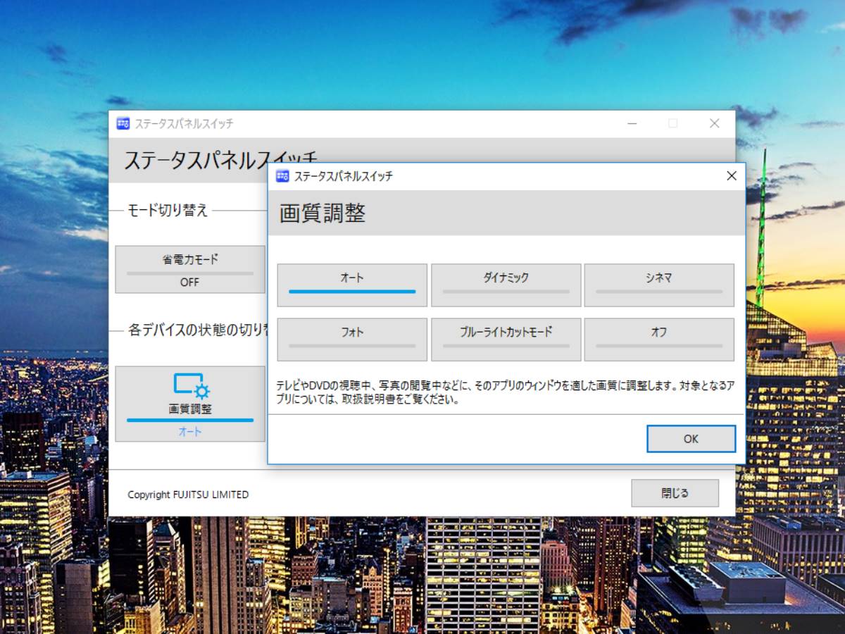Click the app icon in the 画質調整 dialog title bar
Screen dimensions: 845x634
[x=282, y=176]
